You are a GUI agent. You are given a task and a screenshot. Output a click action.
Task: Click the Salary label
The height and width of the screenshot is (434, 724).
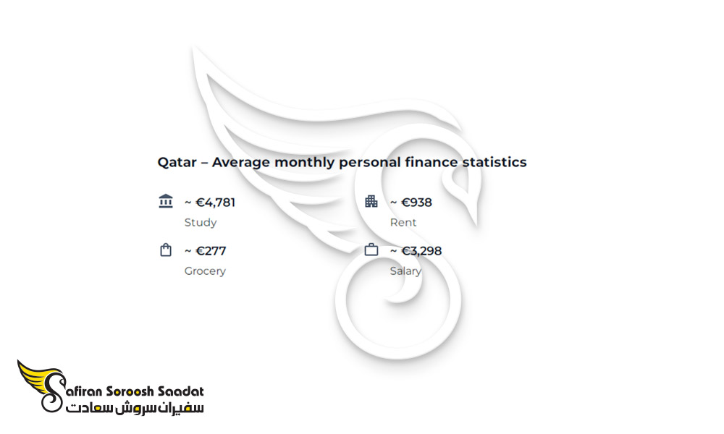tap(406, 271)
